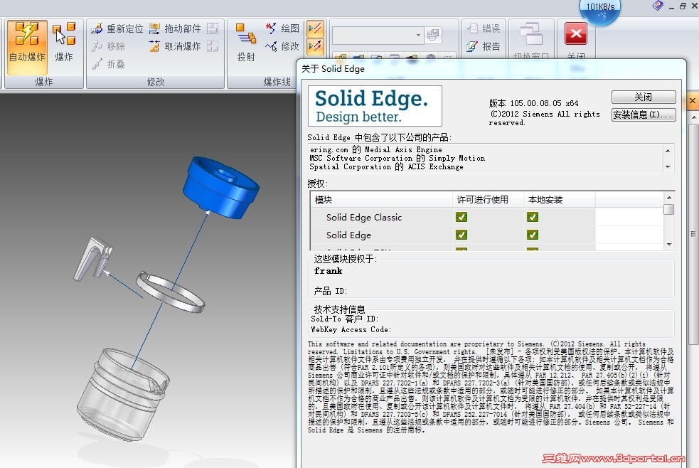This screenshot has height=468, width=699.
Task: Open 安装信息(I)... installation info
Action: pos(644,115)
